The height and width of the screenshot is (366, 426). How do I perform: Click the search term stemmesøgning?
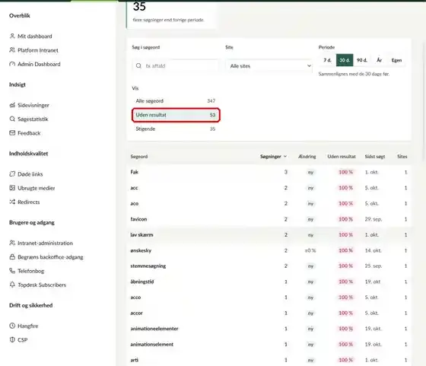click(x=148, y=266)
